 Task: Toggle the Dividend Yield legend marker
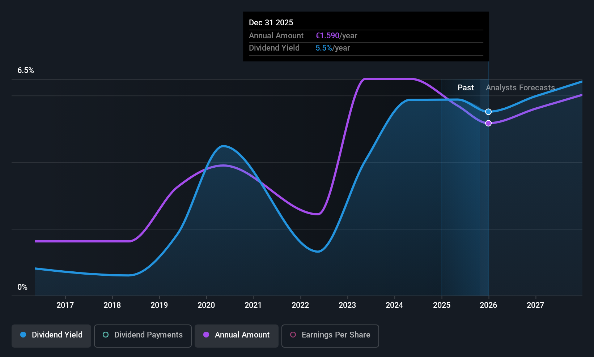[23, 335]
